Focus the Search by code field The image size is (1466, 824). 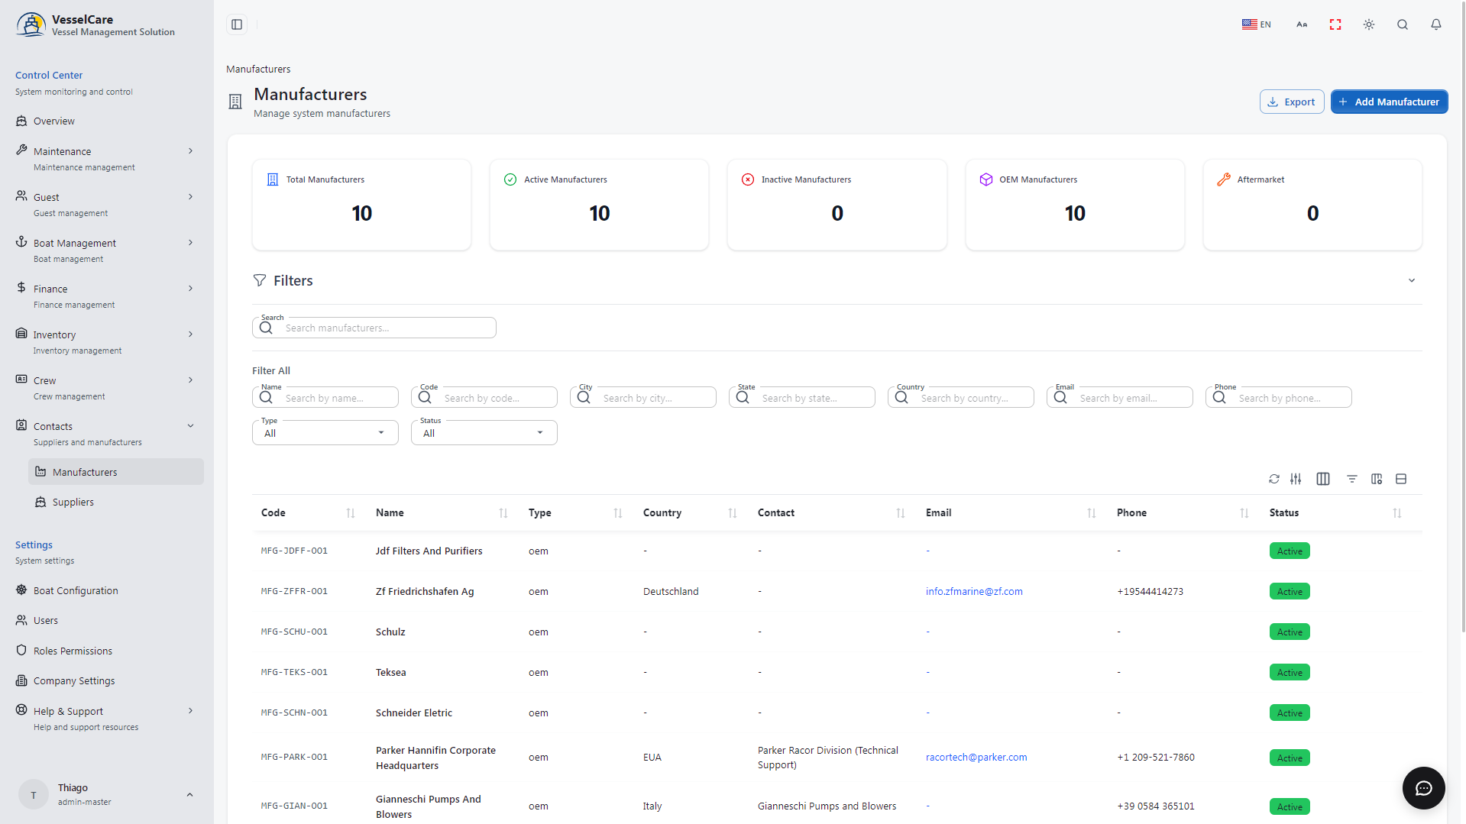[x=484, y=397]
